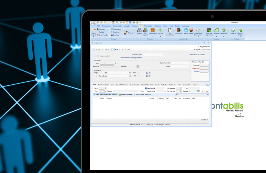Open the Regime Contratual dropdown

(x=189, y=63)
